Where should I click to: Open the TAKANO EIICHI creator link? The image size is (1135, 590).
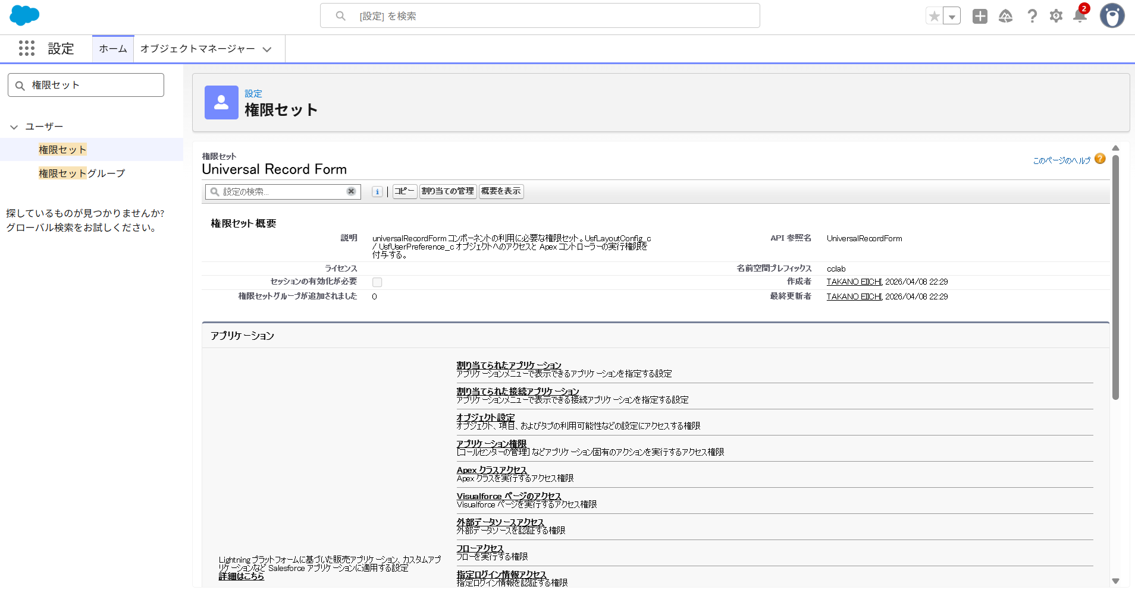(853, 282)
